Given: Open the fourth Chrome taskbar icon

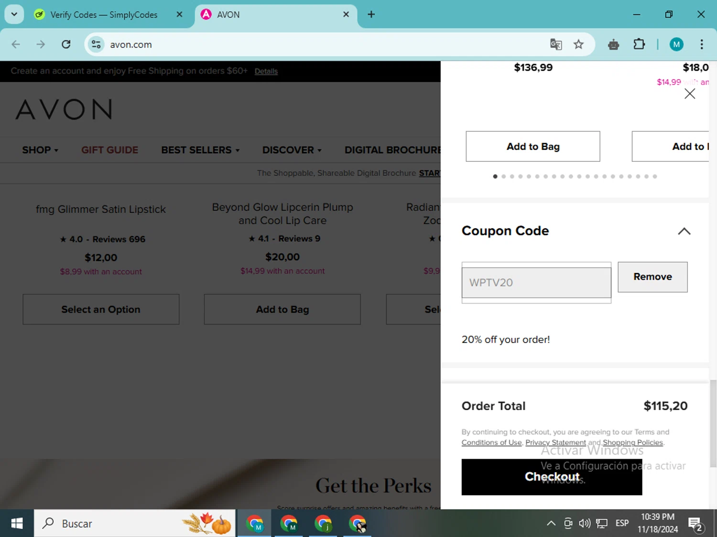Looking at the screenshot, I should pyautogui.click(x=358, y=524).
